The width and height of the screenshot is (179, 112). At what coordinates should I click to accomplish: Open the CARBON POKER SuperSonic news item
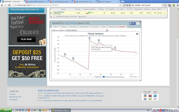coord(71,97)
